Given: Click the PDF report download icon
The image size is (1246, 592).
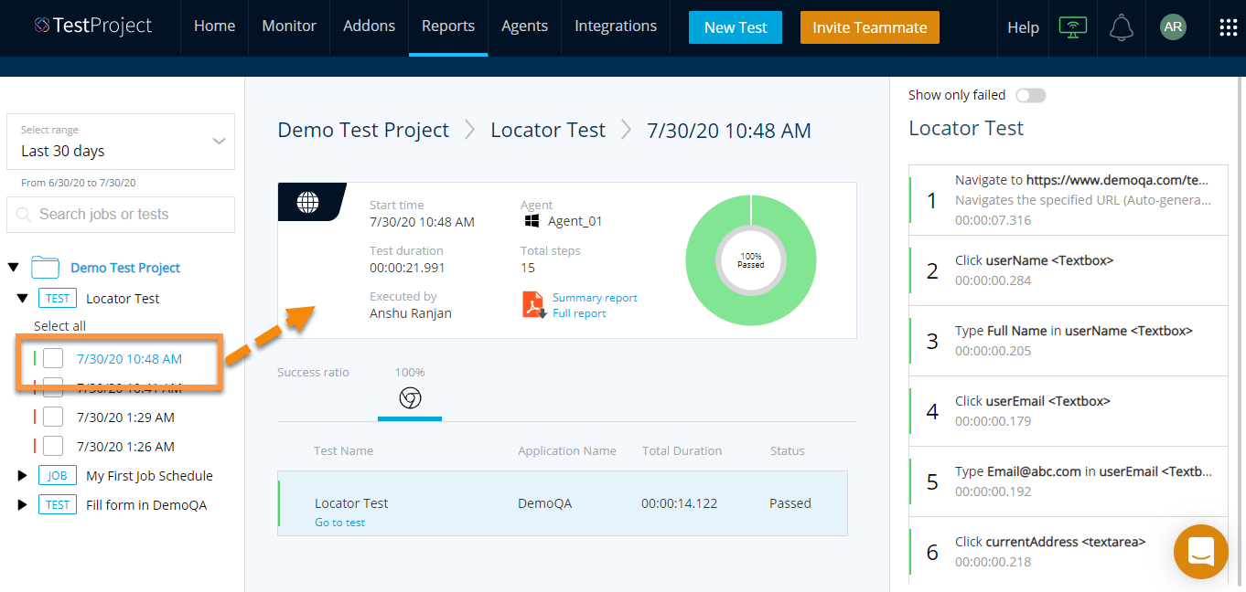Looking at the screenshot, I should (532, 304).
